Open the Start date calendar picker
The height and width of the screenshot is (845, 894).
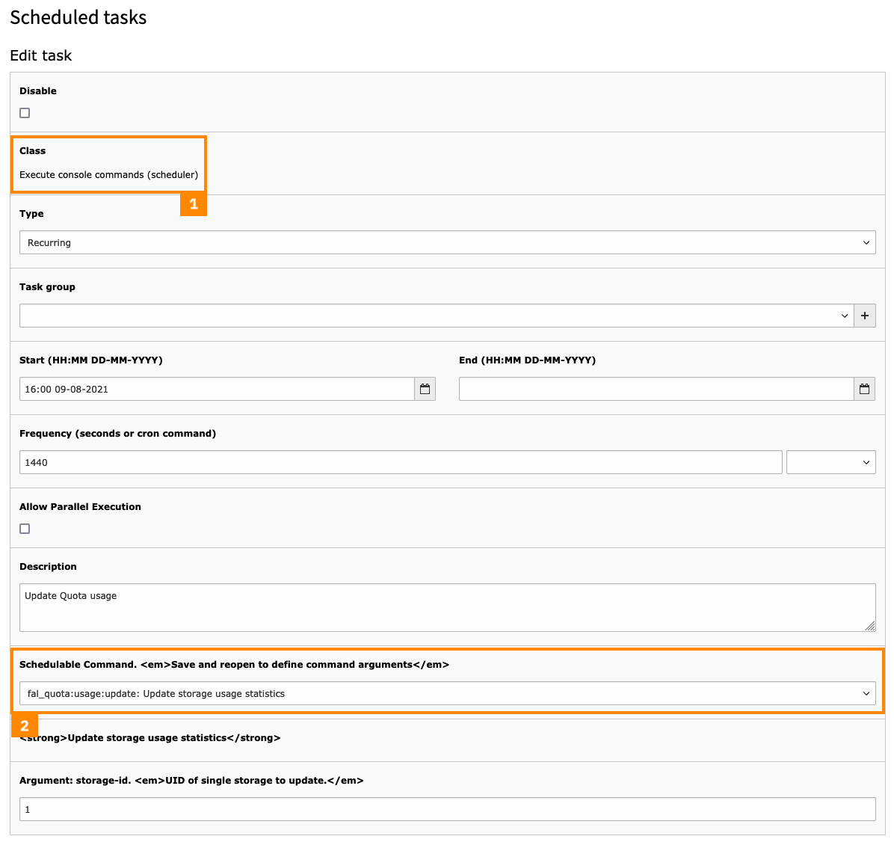tap(425, 389)
